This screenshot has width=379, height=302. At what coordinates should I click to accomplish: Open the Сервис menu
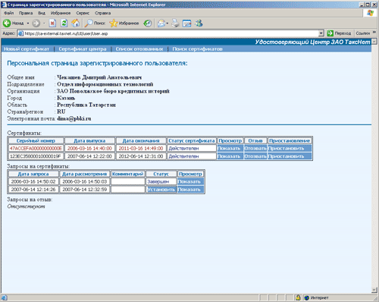coord(83,13)
